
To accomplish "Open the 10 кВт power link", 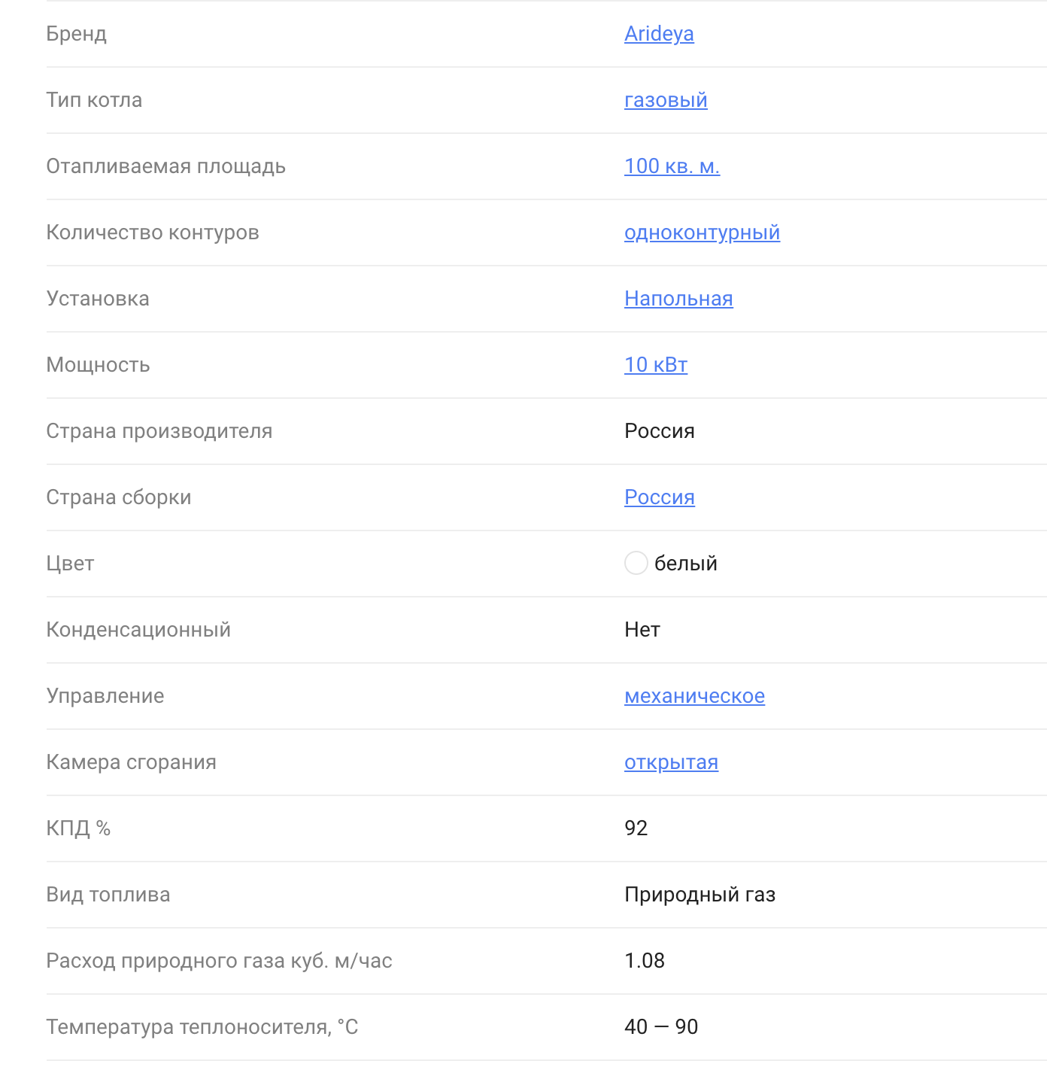I will click(656, 365).
